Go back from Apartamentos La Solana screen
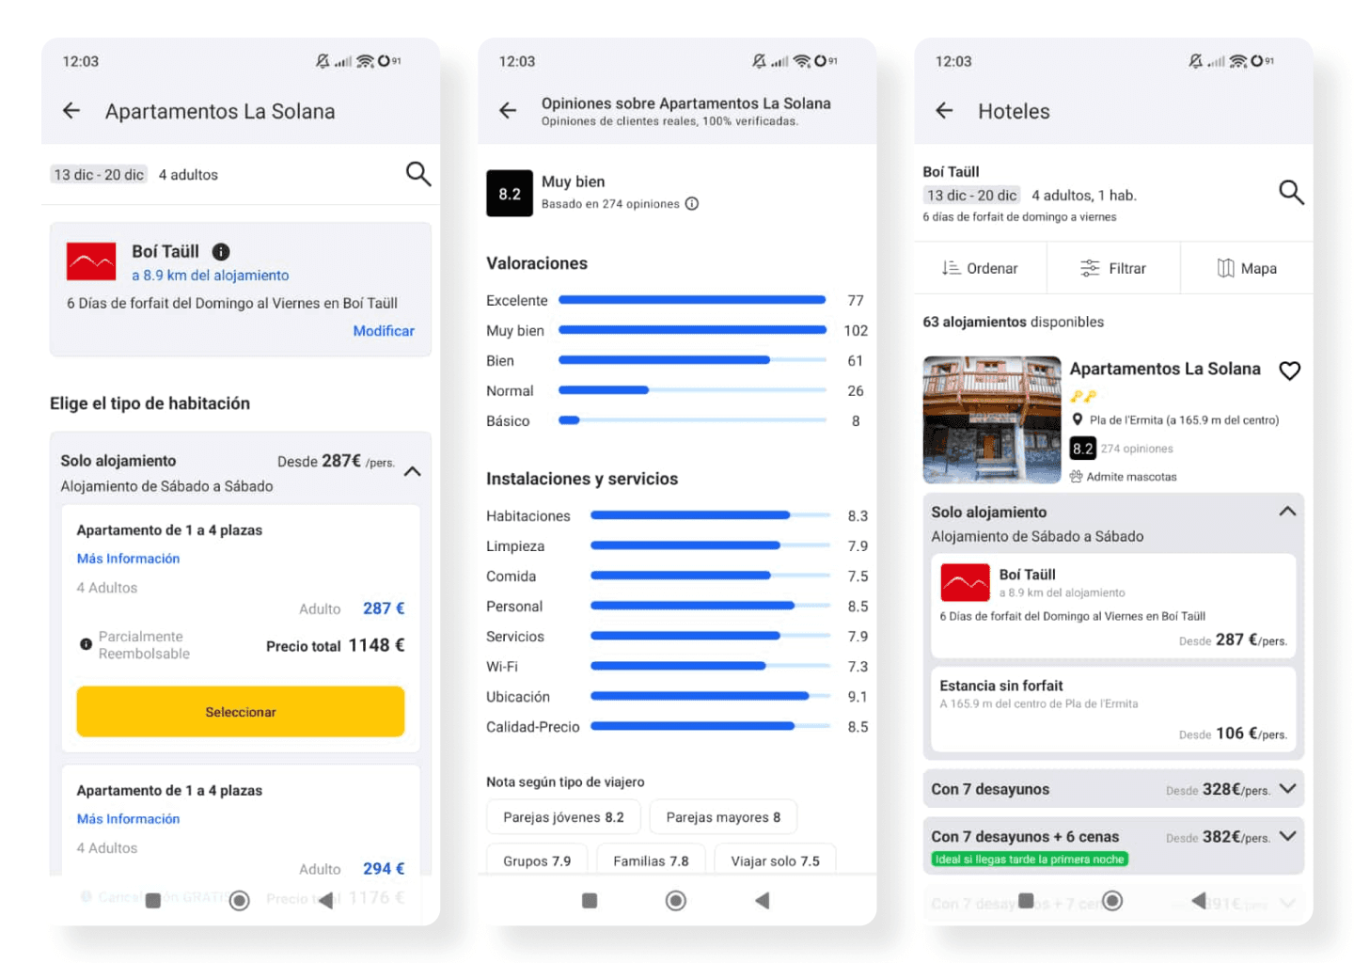Screen dimensions: 1354x963 click(71, 111)
